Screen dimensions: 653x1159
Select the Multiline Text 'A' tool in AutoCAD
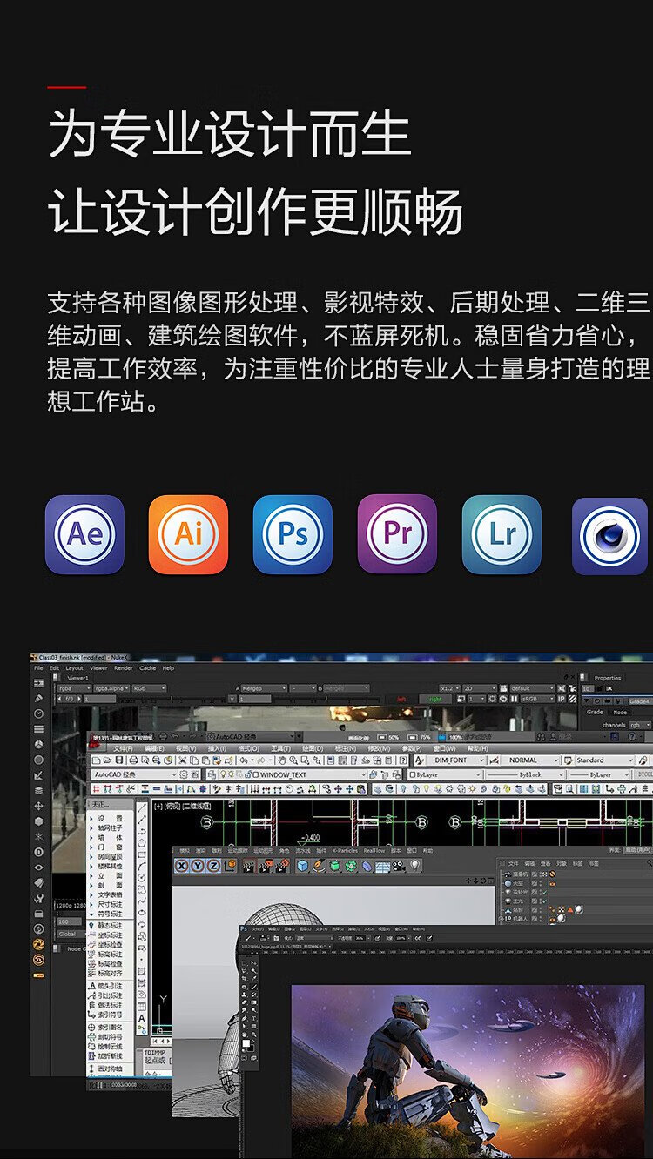click(142, 1018)
